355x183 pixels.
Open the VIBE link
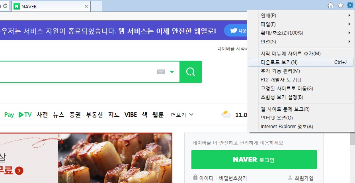click(x=131, y=115)
